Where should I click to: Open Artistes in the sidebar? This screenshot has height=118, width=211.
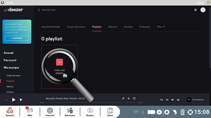(10, 92)
